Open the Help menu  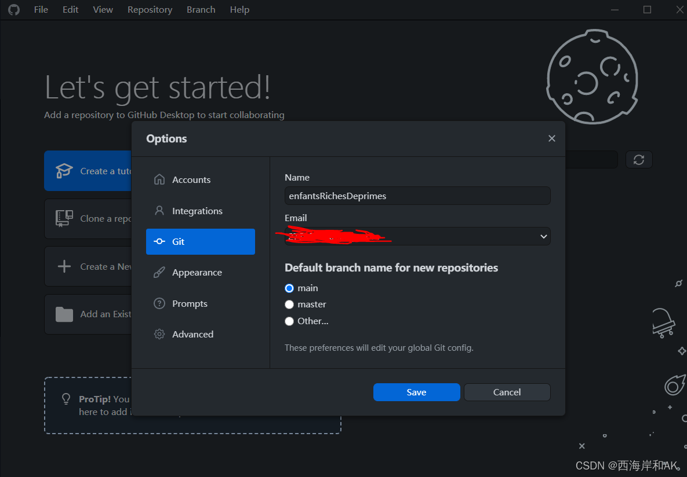click(x=239, y=10)
